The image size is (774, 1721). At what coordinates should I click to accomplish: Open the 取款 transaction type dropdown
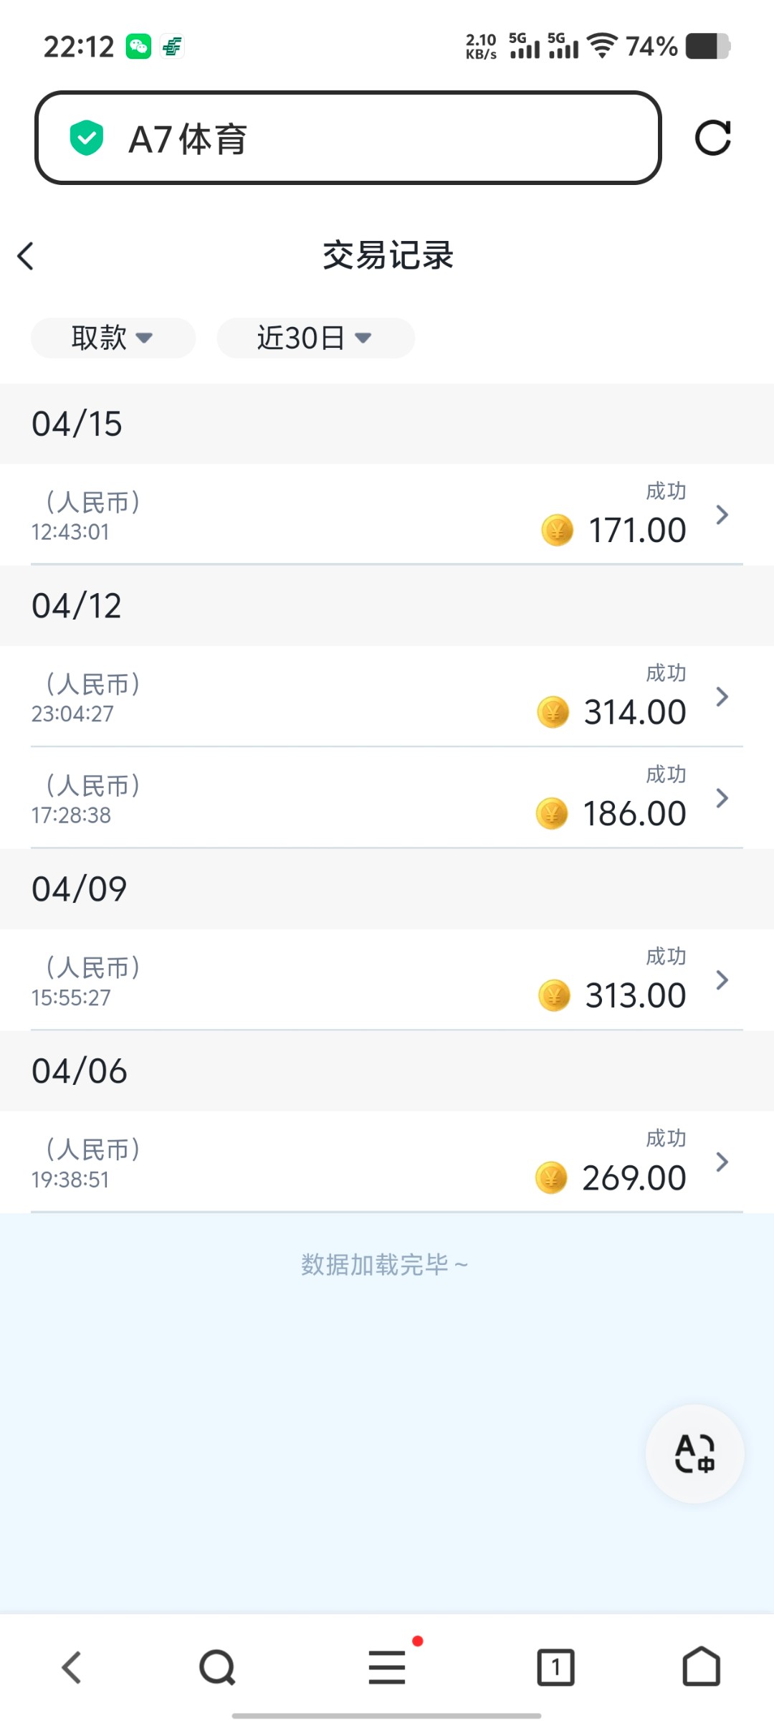113,338
